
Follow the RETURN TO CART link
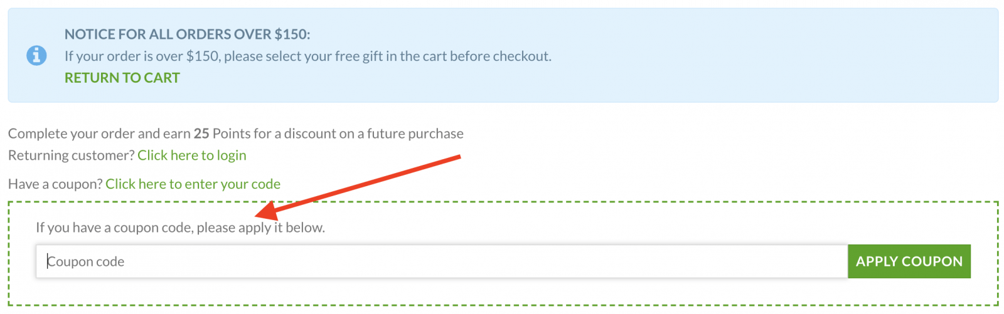[x=122, y=78]
